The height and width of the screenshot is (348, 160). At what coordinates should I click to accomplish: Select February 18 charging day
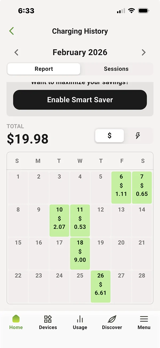click(80, 253)
